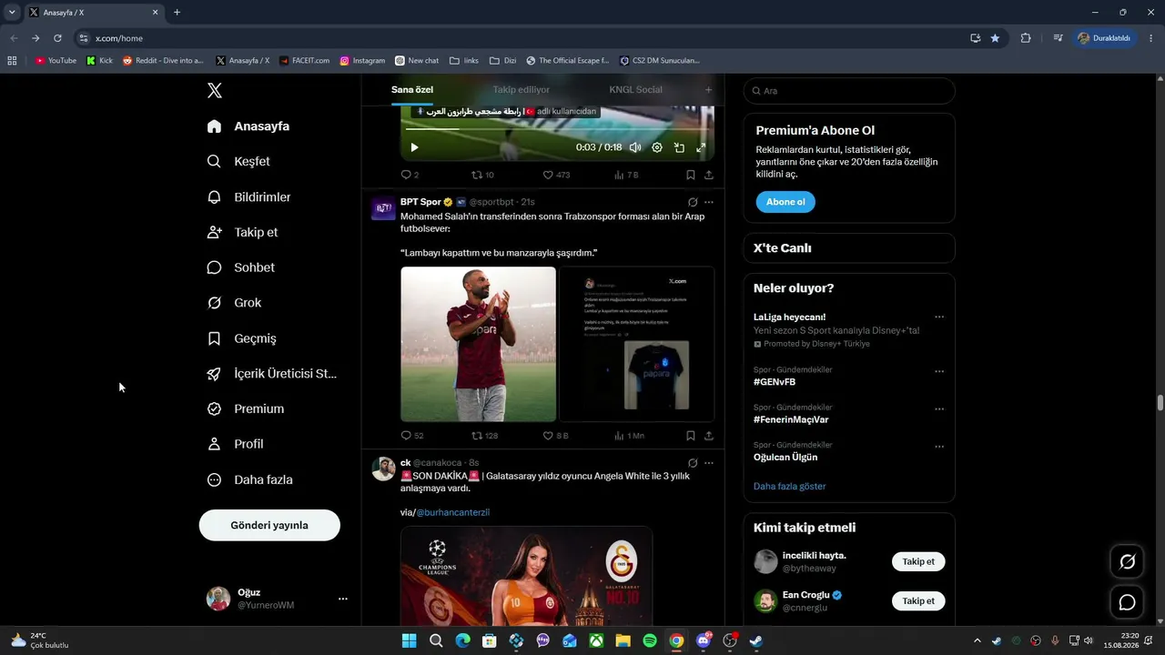This screenshot has width=1165, height=655.
Task: Expand the Dizi bookmark folder
Action: [x=502, y=61]
